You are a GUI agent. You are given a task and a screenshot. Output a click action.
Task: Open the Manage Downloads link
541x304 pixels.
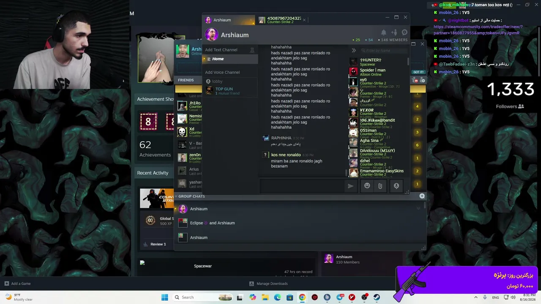tap(272, 284)
